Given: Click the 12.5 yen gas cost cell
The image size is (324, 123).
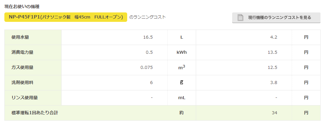Looking at the screenshot, I should point(244,68).
